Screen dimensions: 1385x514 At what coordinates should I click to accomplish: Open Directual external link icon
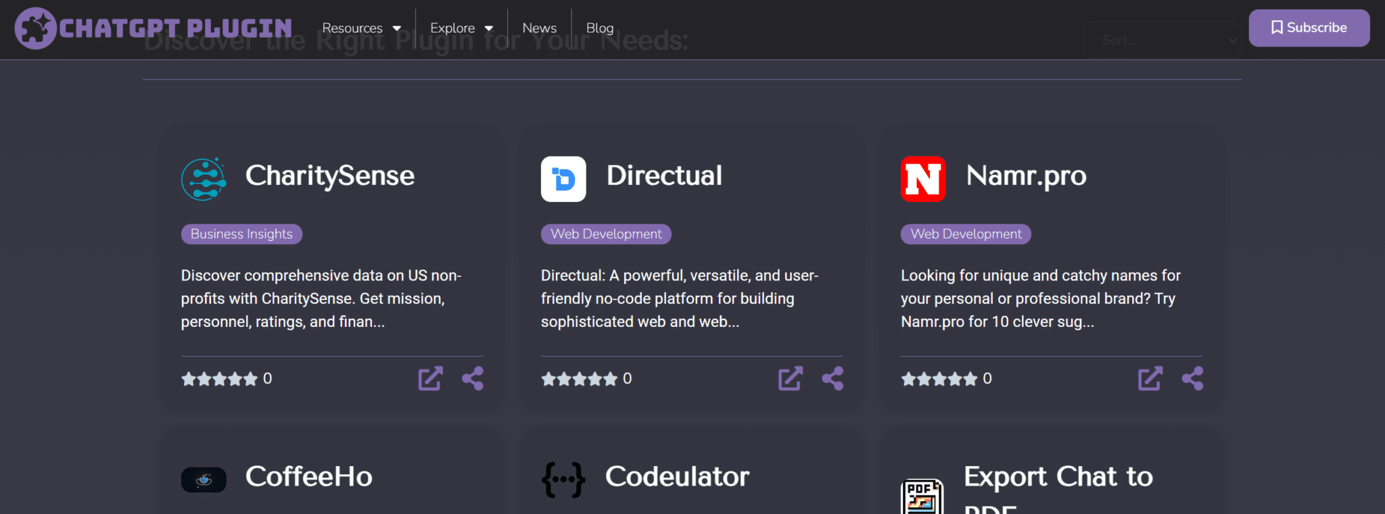[790, 378]
